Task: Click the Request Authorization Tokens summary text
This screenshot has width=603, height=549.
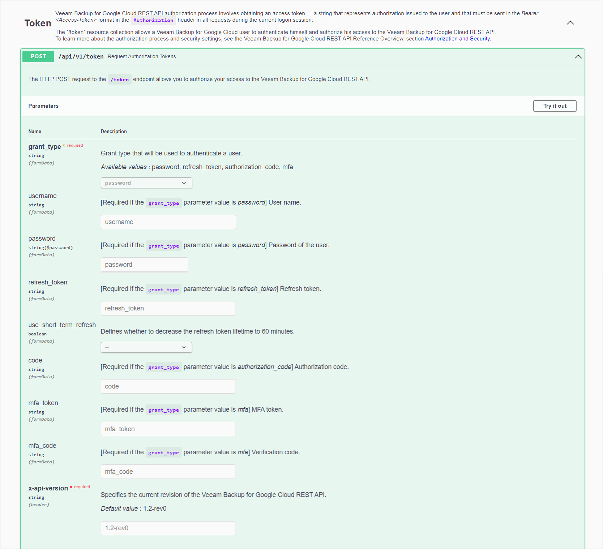Action: point(142,56)
